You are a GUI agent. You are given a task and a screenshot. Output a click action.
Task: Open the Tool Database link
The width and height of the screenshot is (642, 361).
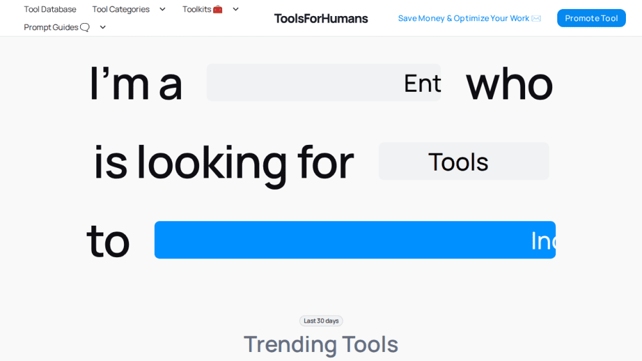point(50,9)
